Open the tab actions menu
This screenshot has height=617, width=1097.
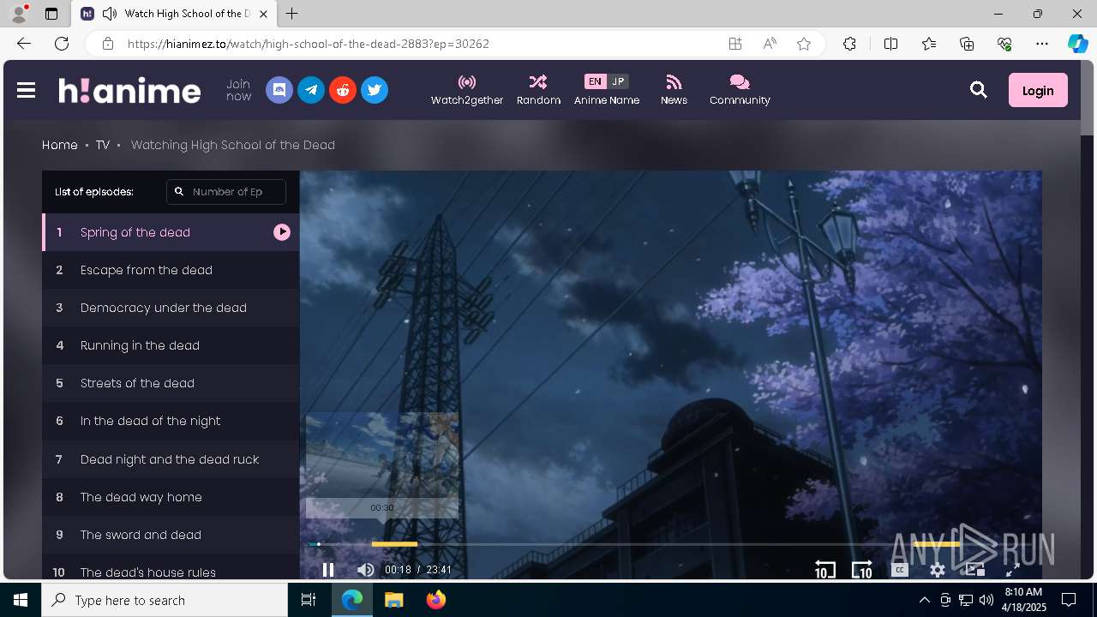pyautogui.click(x=51, y=14)
